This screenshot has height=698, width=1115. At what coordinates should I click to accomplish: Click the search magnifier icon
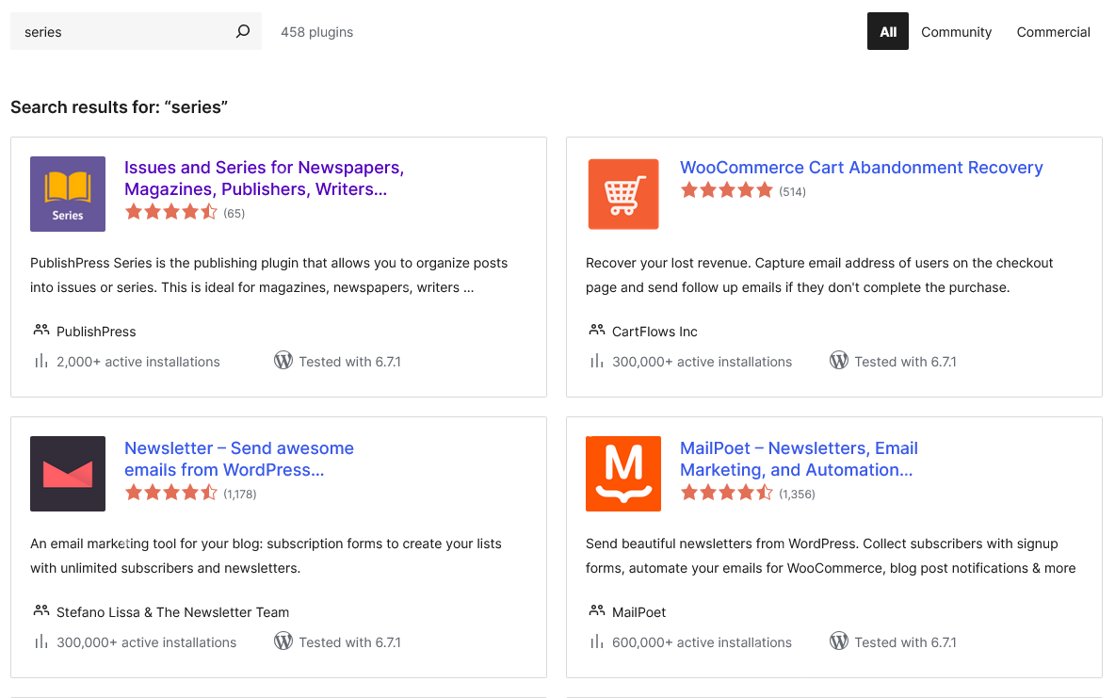pyautogui.click(x=242, y=31)
